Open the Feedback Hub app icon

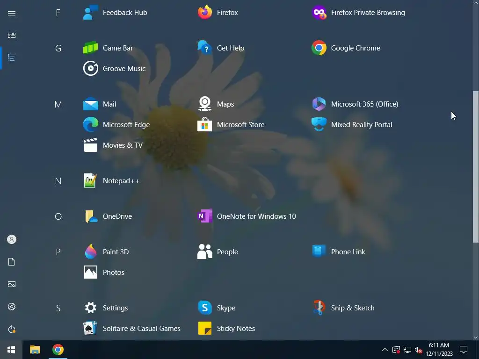click(x=90, y=13)
